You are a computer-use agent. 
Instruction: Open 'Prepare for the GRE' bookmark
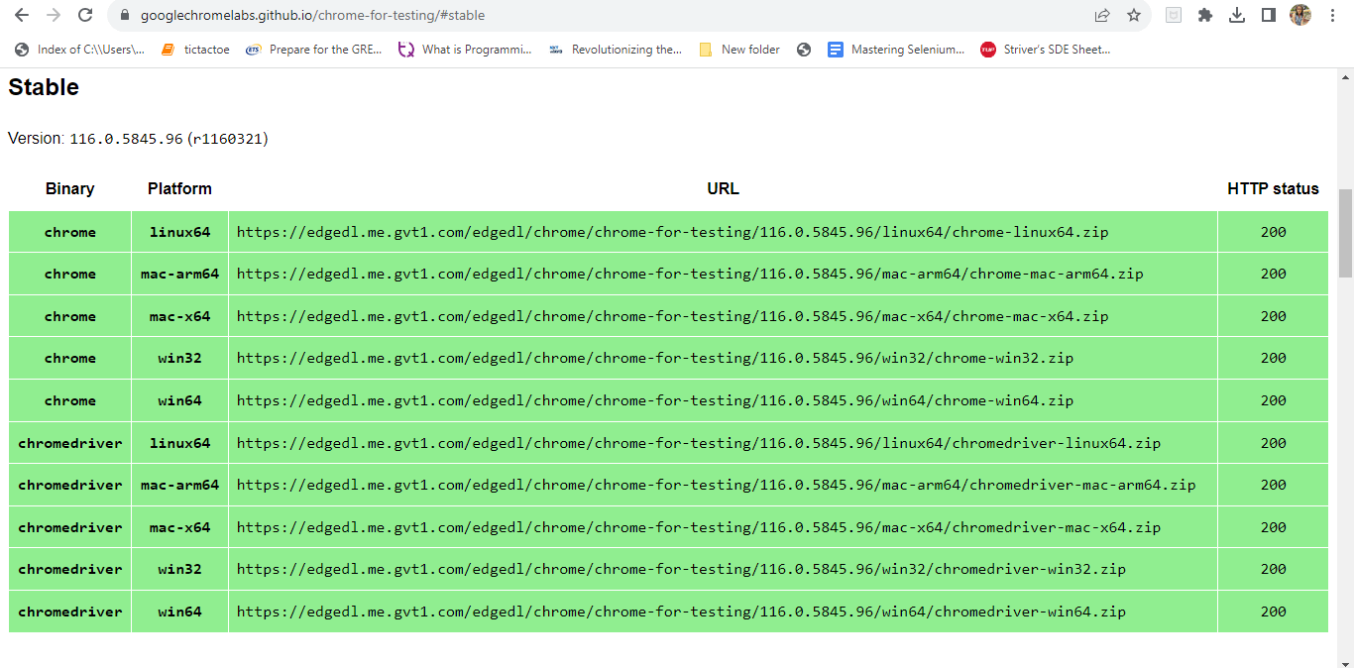(x=313, y=50)
